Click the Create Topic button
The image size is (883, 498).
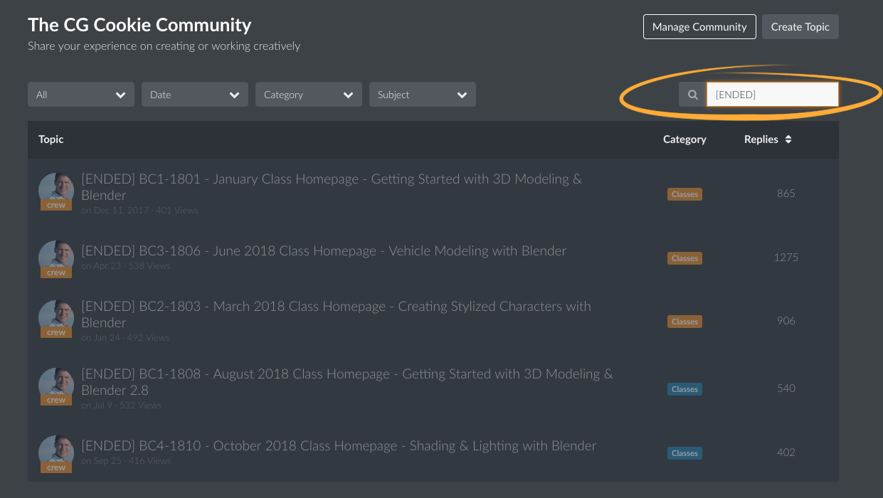point(800,26)
